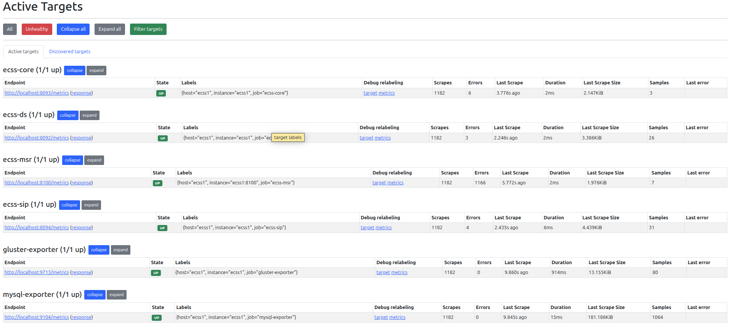Open metrics relabeling link for gluster-exporter
730x336 pixels.
pyautogui.click(x=399, y=273)
